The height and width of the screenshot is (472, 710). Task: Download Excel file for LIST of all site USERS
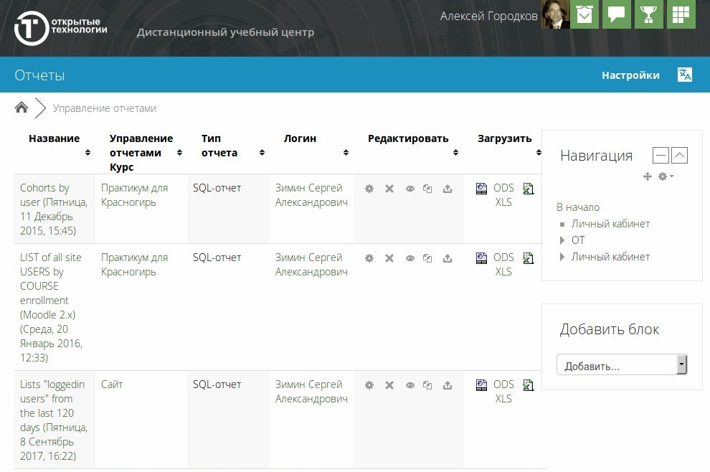528,258
